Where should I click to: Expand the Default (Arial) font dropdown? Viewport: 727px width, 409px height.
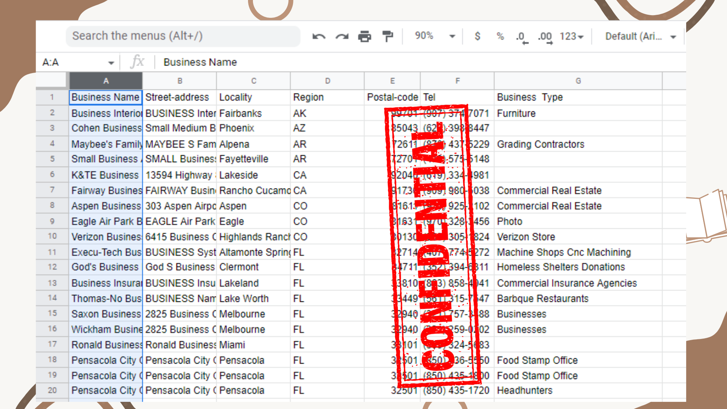point(640,36)
